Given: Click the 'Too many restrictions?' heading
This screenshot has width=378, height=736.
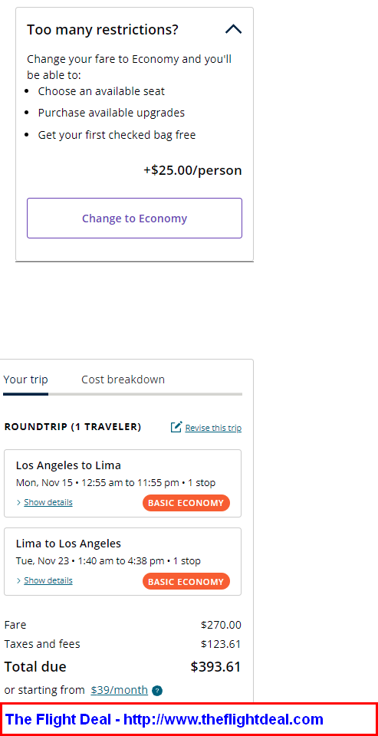Looking at the screenshot, I should click(103, 30).
